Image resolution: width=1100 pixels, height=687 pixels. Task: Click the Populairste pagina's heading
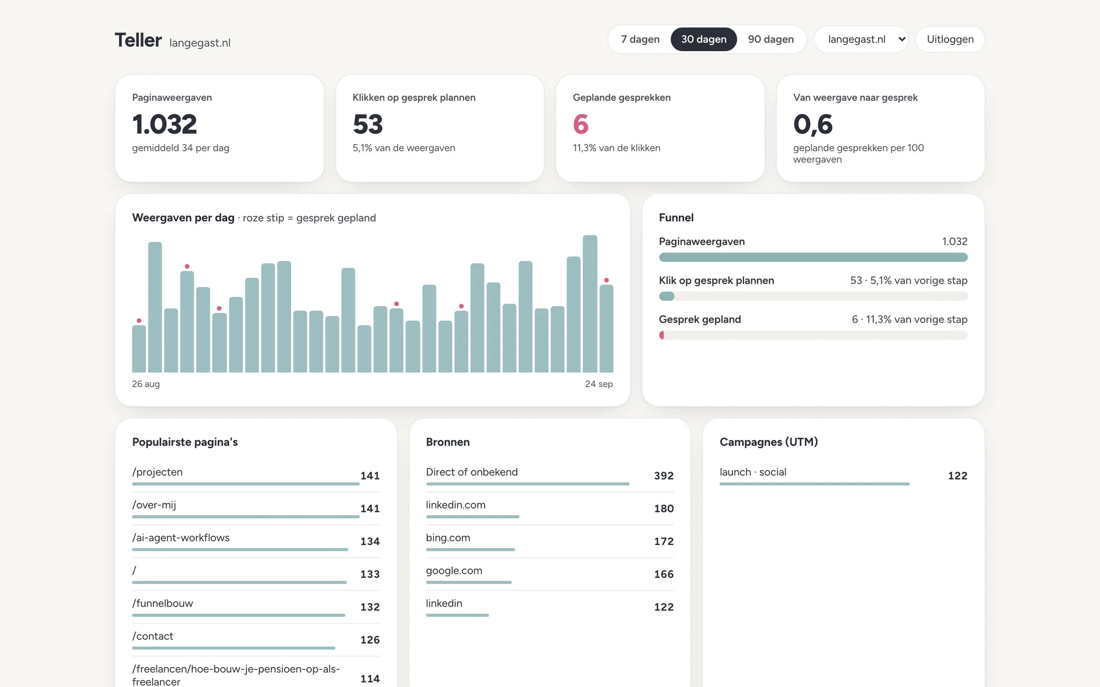tap(185, 442)
